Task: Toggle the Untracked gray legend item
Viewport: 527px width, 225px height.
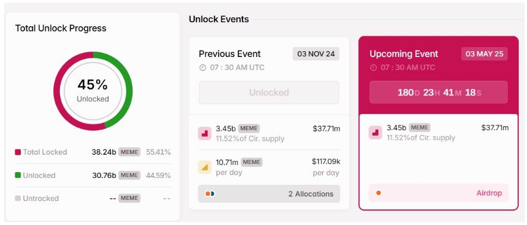Action: pos(37,198)
